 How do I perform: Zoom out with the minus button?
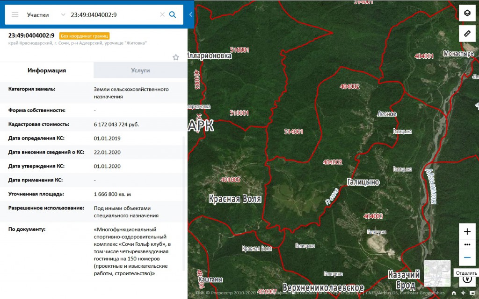coord(467,257)
